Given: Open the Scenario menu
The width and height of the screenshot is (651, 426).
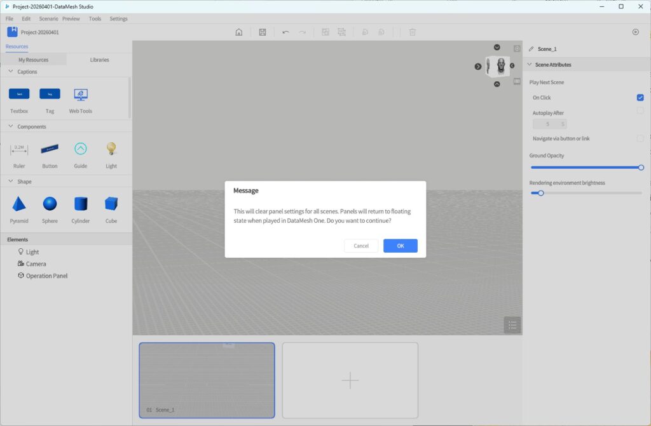Looking at the screenshot, I should click(48, 19).
